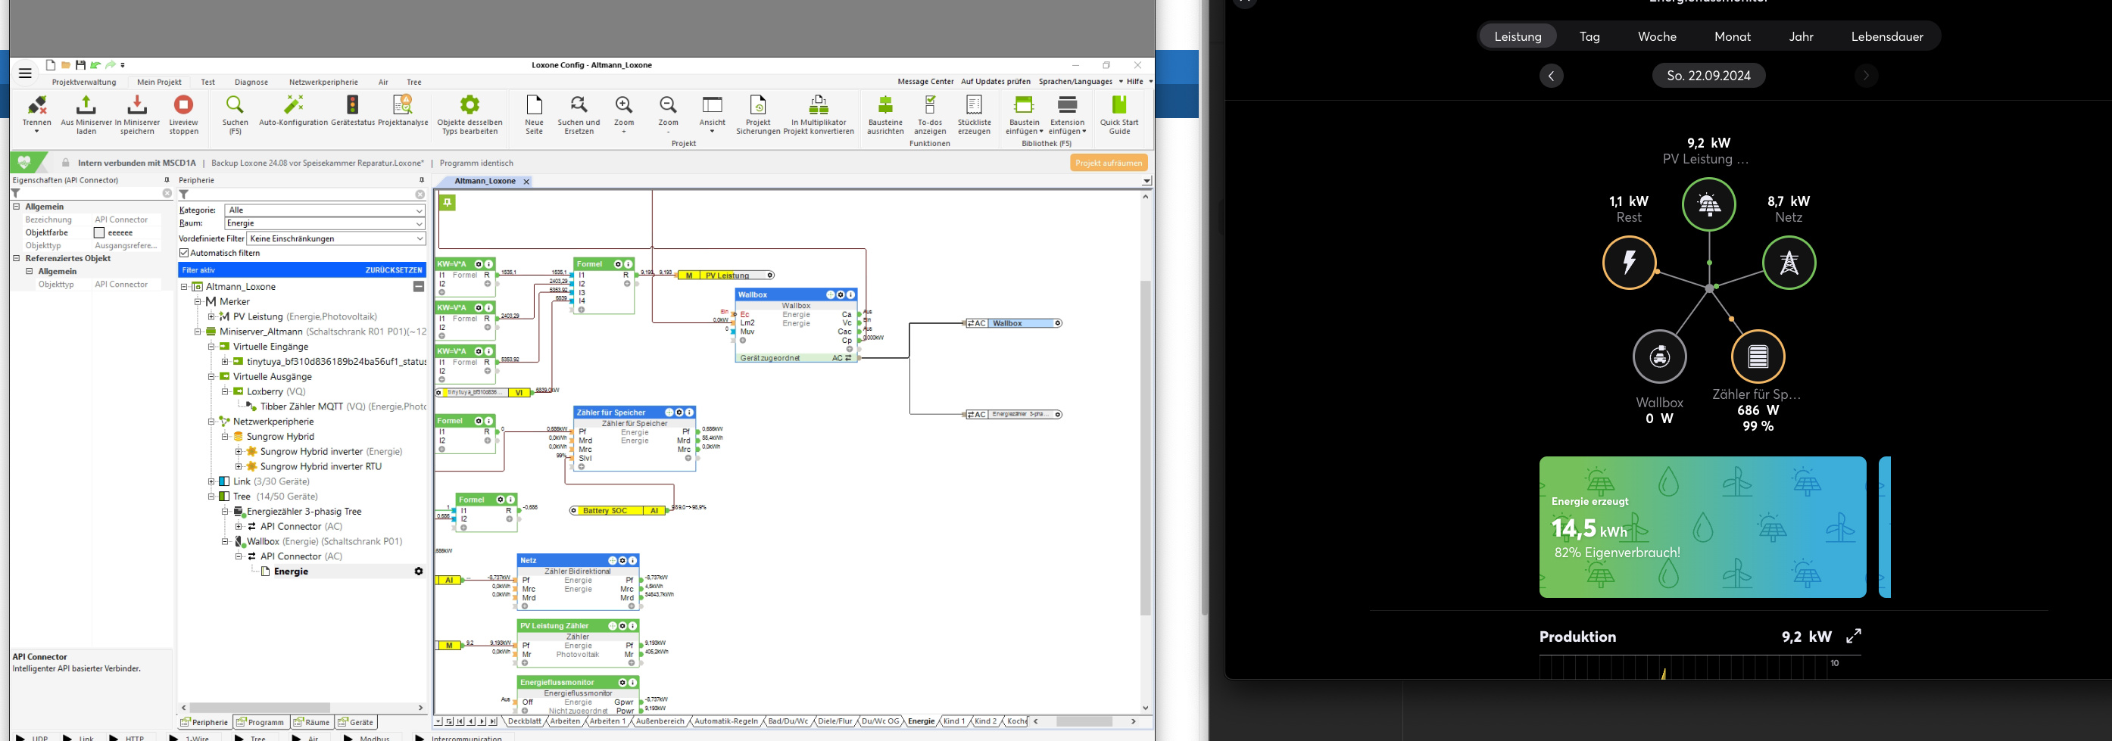This screenshot has width=2112, height=741.
Task: Open the Gerätestatus icon
Action: tap(353, 105)
